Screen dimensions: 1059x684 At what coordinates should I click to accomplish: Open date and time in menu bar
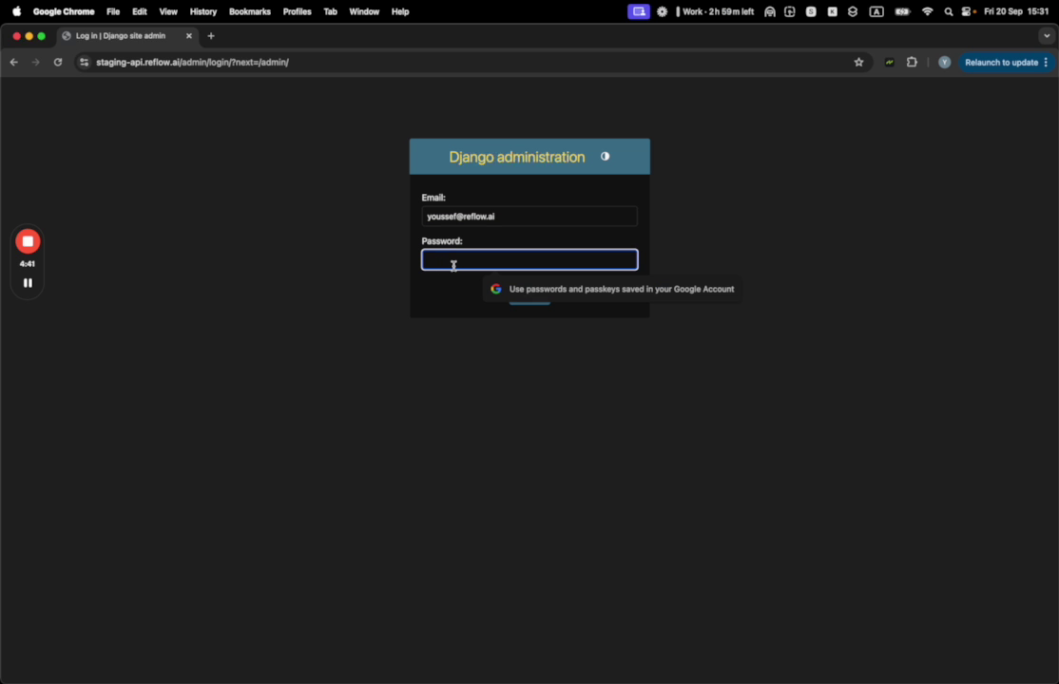[x=1016, y=11]
